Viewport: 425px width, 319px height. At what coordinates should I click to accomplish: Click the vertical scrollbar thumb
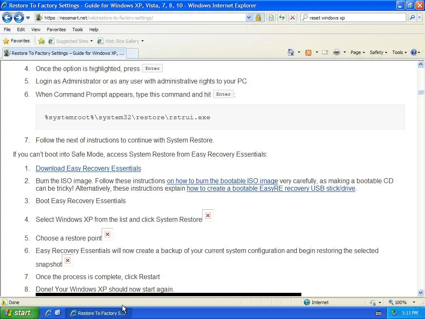pyautogui.click(x=421, y=92)
